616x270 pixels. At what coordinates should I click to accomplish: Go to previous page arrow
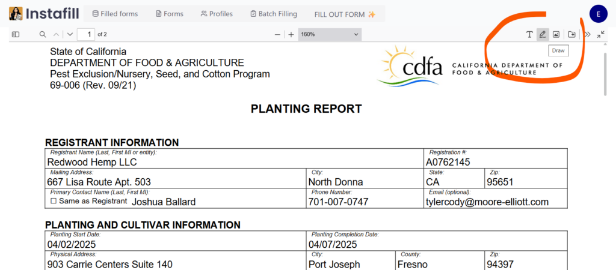(x=56, y=34)
